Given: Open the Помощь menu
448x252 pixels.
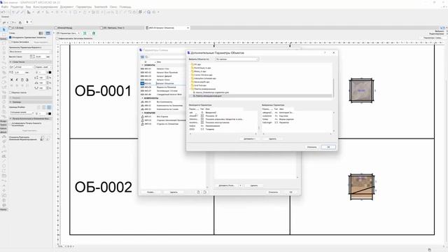Looking at the screenshot, I should [x=125, y=6].
